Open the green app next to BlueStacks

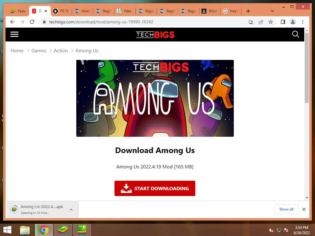(82, 230)
